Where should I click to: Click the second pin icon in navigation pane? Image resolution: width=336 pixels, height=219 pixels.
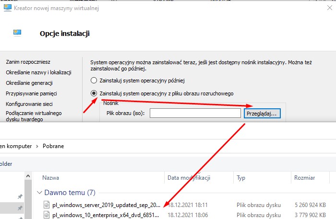(x=20, y=207)
